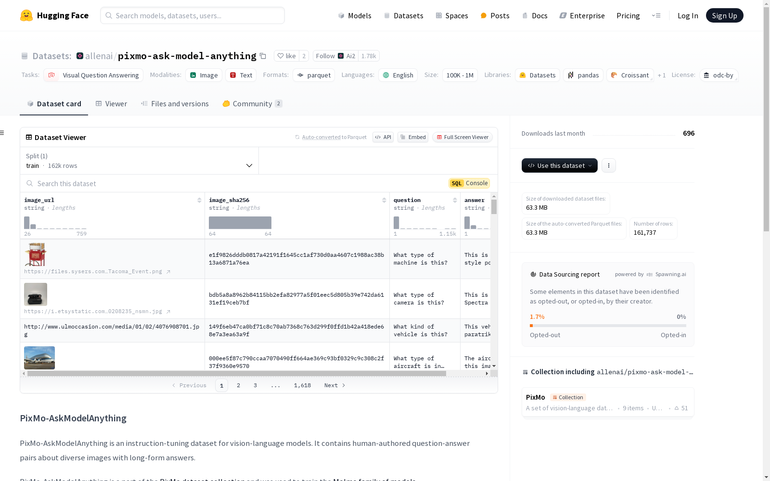Open Posts in the top navigation

[495, 15]
